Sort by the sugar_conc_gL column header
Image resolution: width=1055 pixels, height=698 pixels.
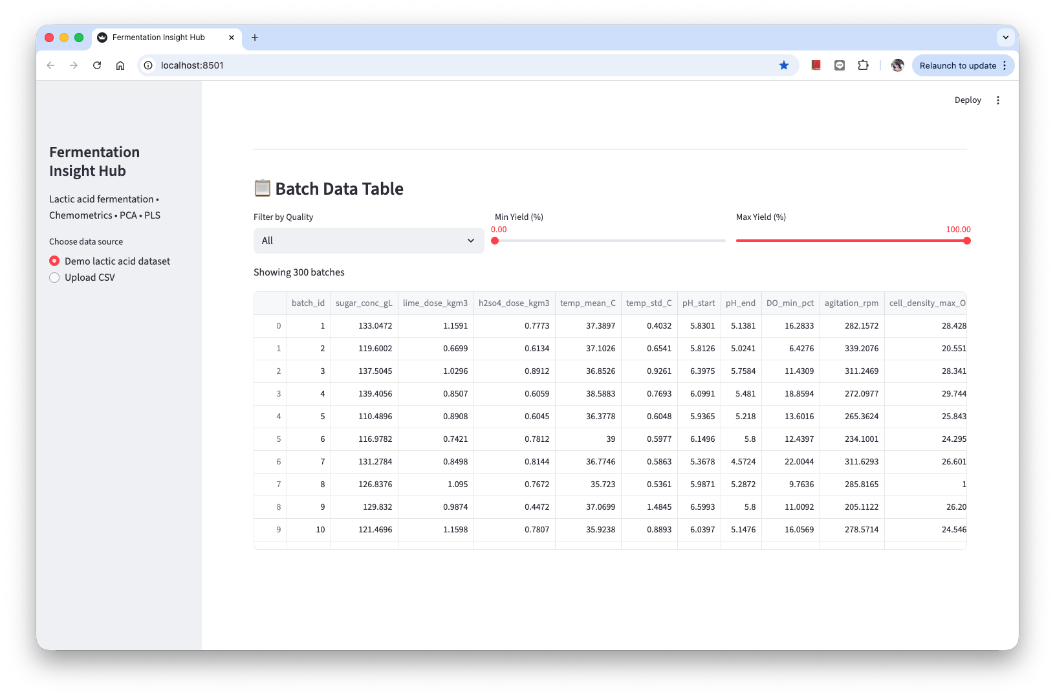364,303
